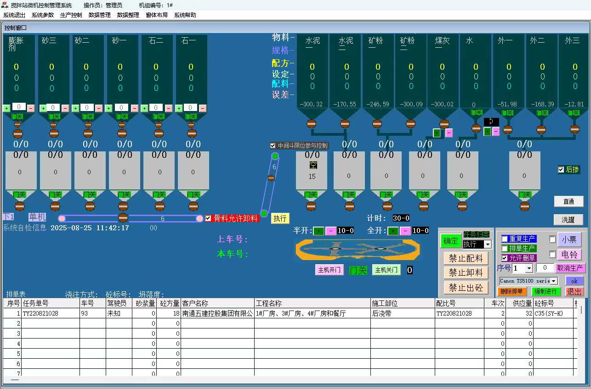The image size is (591, 389).
Task: Click the valve icon below 水泥一 silo
Action: pyautogui.click(x=311, y=123)
